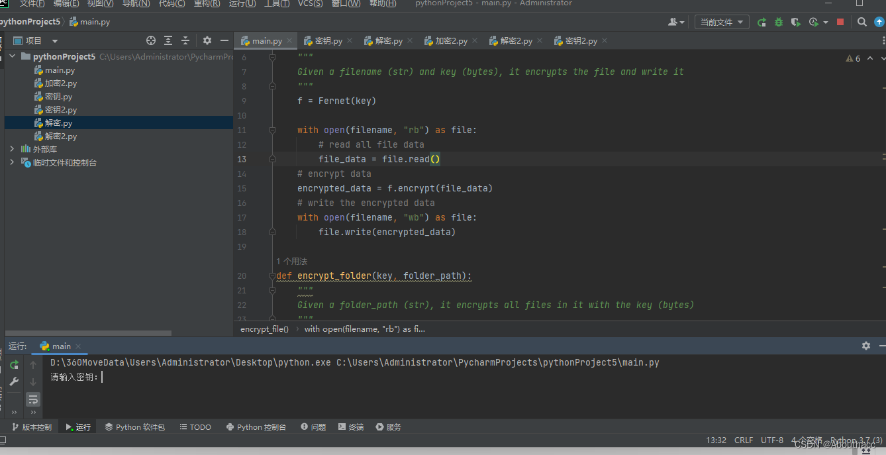Click CRLF line separator in status bar
The width and height of the screenshot is (886, 455).
[x=744, y=440]
